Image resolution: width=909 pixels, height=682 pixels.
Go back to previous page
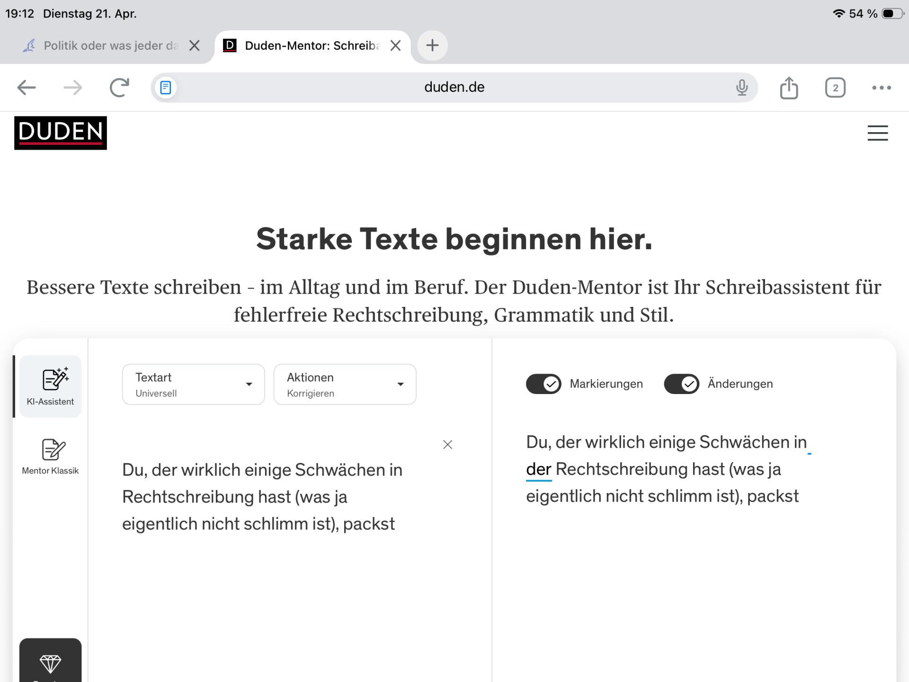tap(27, 88)
